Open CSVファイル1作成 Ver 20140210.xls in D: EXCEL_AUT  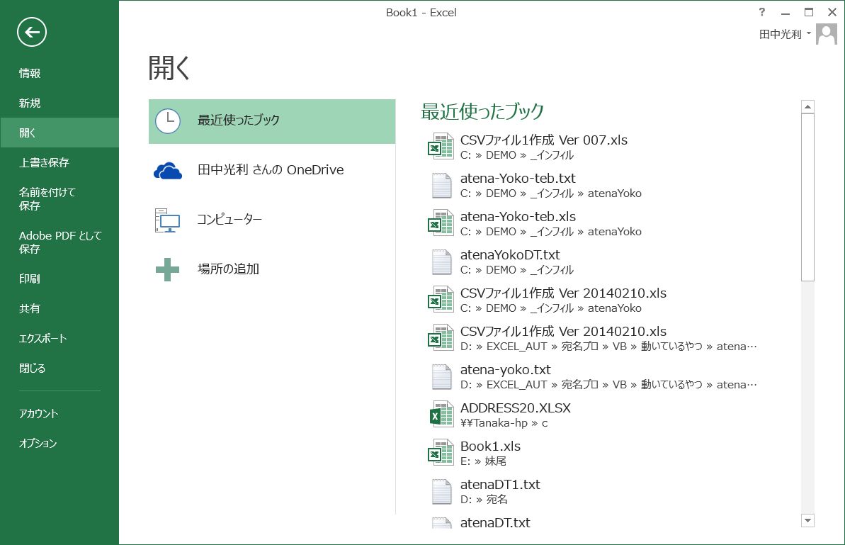[563, 332]
